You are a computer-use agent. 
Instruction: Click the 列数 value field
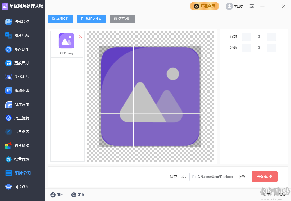pyautogui.click(x=259, y=48)
